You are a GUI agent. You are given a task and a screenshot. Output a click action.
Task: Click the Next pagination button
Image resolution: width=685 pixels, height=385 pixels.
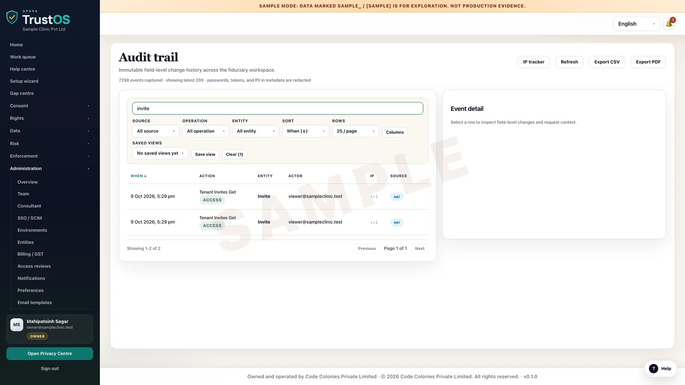click(420, 249)
